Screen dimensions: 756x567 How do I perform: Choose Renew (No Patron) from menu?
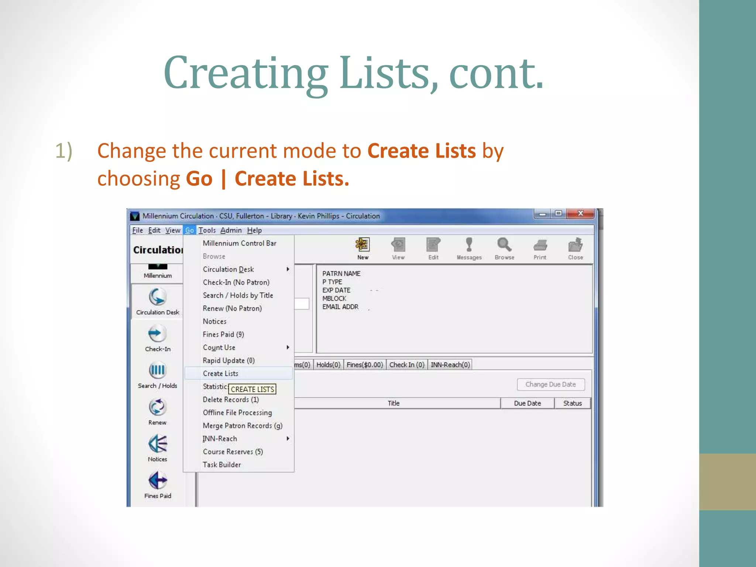pos(239,308)
